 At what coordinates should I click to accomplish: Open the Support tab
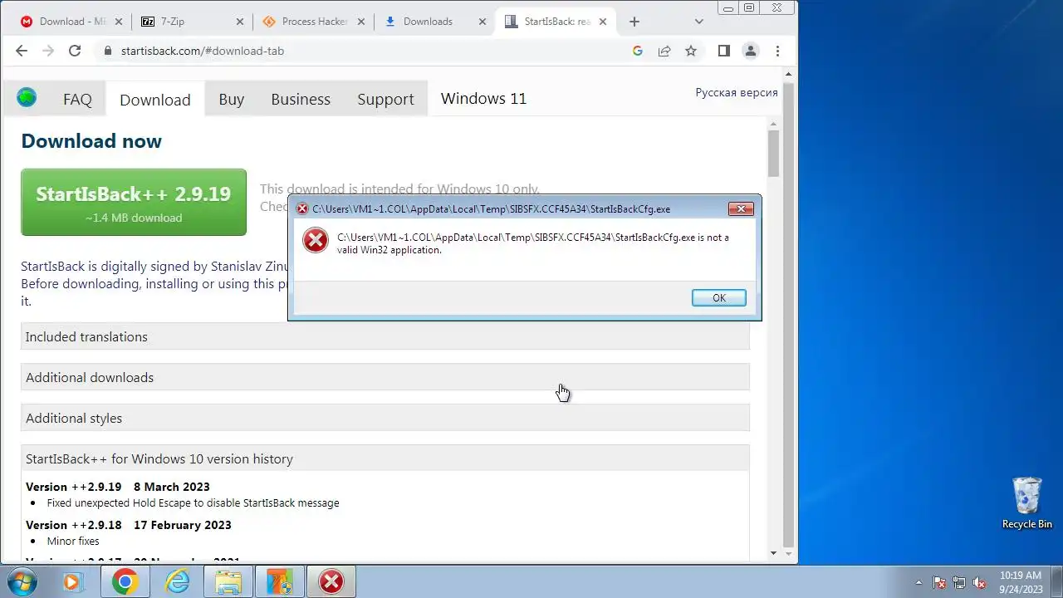[385, 99]
